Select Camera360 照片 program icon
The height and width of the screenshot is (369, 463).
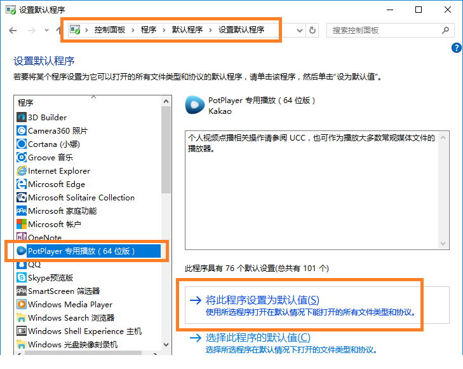[21, 130]
